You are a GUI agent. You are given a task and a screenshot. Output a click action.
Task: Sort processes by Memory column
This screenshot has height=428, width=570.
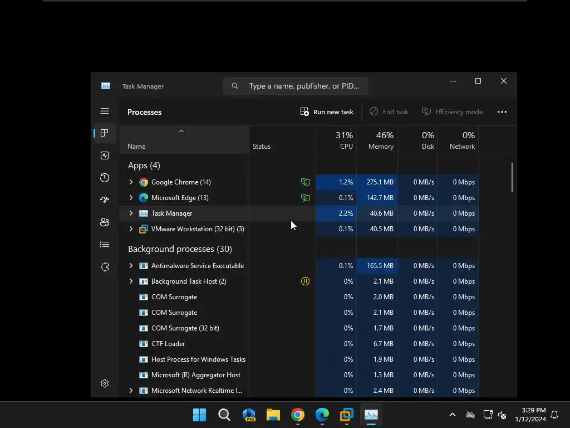click(377, 140)
